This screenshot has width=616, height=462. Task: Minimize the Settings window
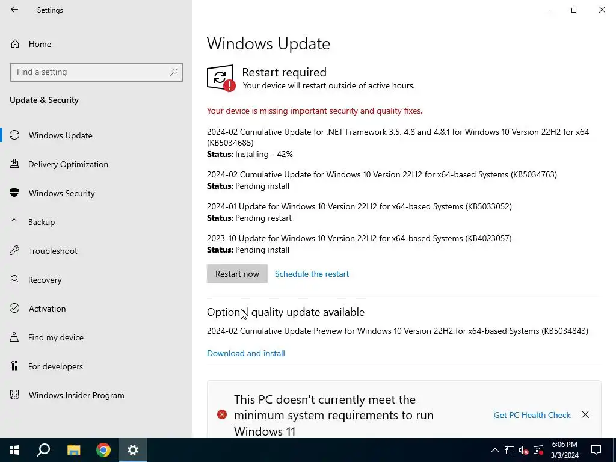547,10
